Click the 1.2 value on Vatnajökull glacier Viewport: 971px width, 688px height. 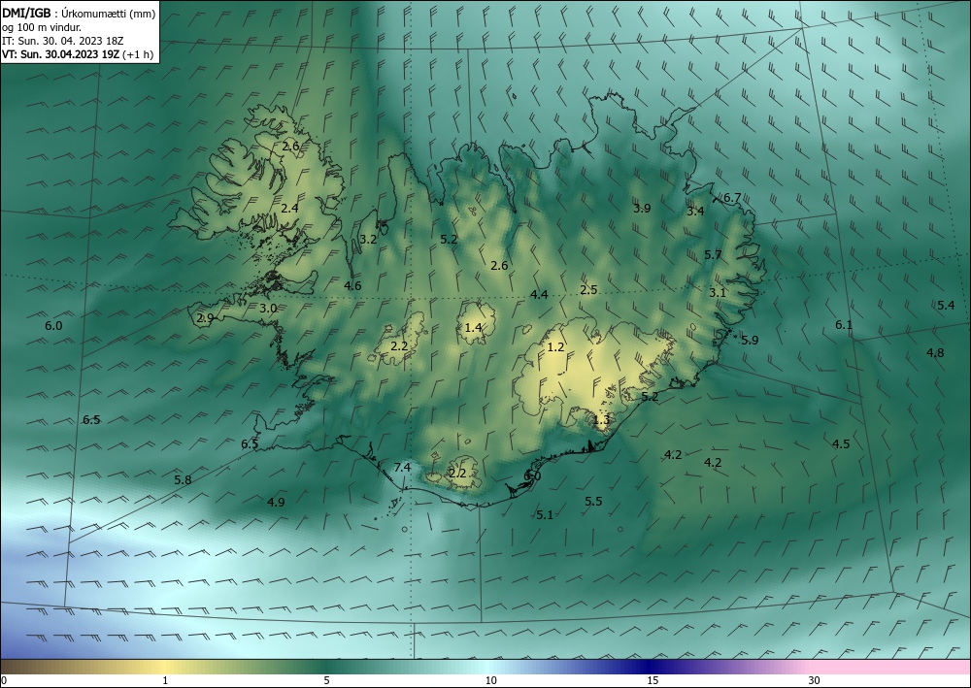coord(556,347)
